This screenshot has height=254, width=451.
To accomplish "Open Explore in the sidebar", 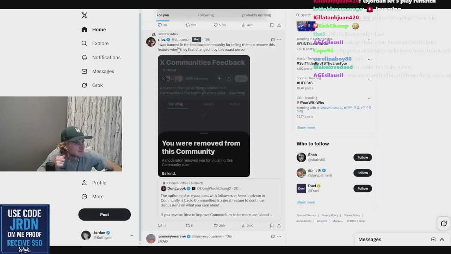I will coord(95,43).
